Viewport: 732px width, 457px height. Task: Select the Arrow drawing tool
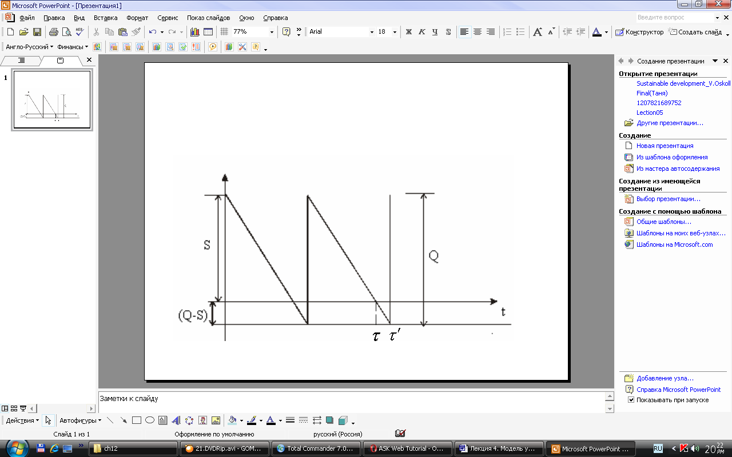point(123,420)
